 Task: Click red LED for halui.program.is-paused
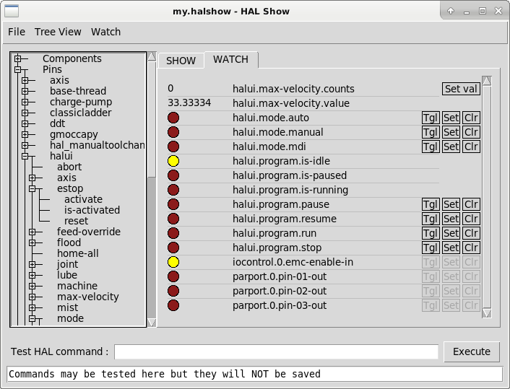pyautogui.click(x=173, y=175)
